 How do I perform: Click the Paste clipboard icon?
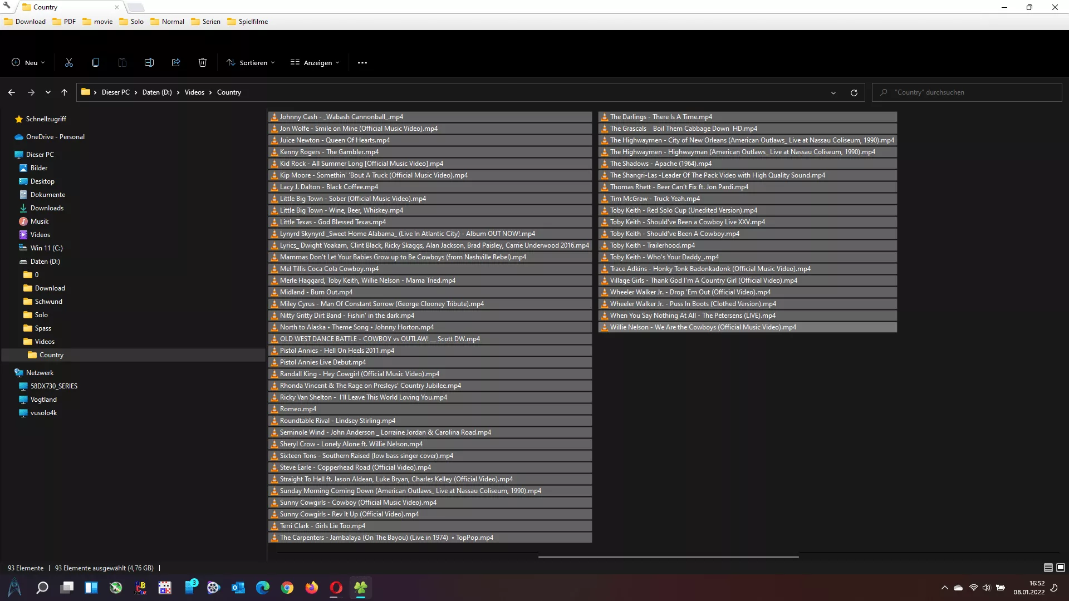point(122,62)
